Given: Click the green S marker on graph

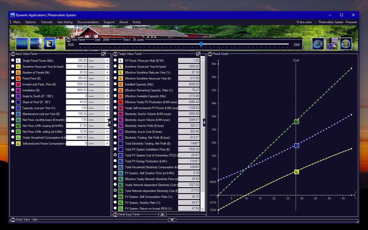Looking at the screenshot, I should pos(296,122).
